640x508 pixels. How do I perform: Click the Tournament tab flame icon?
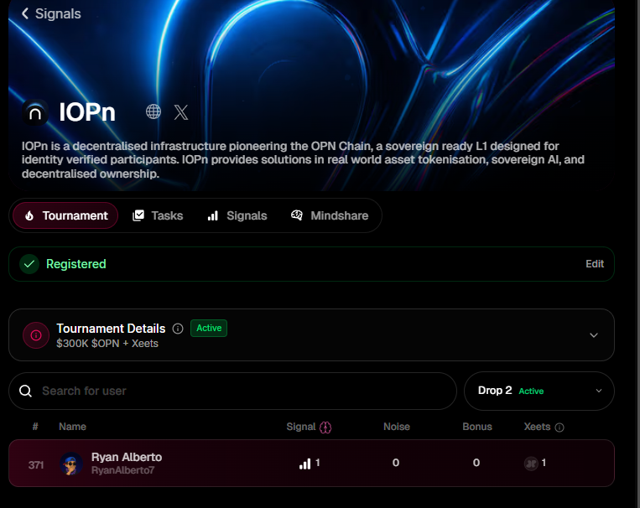(x=29, y=215)
